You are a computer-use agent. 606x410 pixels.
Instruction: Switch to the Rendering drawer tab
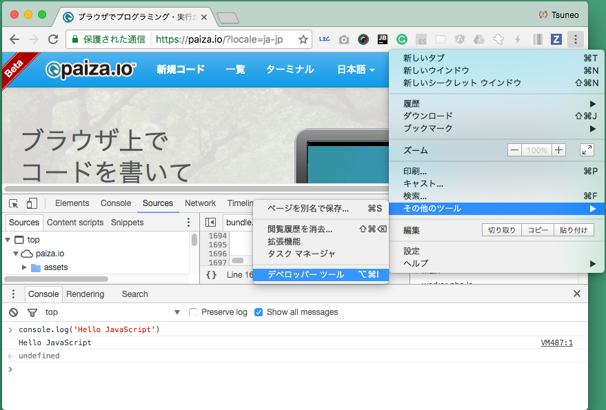[x=85, y=294]
